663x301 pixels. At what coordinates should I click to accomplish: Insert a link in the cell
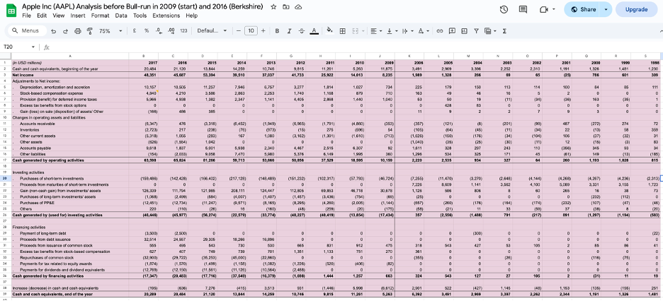[x=440, y=31]
